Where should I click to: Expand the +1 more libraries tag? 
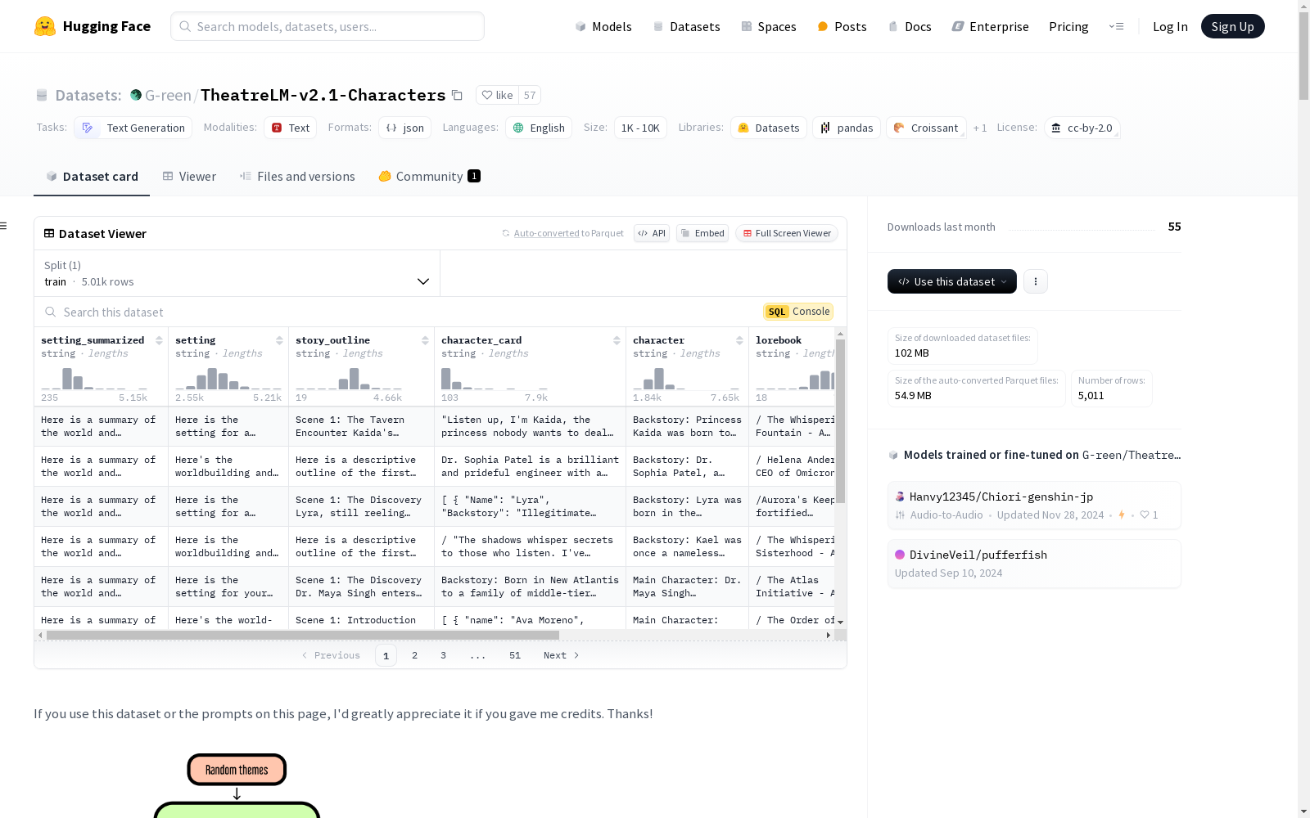coord(980,128)
